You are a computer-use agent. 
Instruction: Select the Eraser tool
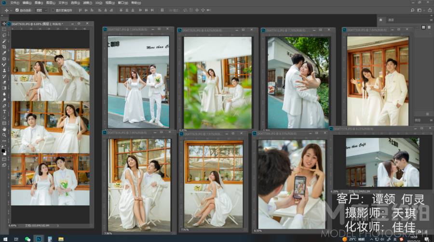(x=4, y=82)
